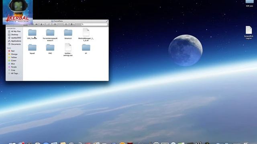Image resolution: width=257 pixels, height=144 pixels.
Task: Click the Quick Look eye button
Action: (66, 24)
